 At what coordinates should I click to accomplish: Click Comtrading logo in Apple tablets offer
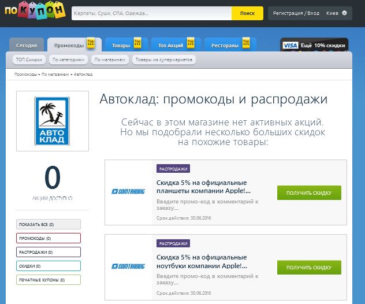click(x=128, y=192)
